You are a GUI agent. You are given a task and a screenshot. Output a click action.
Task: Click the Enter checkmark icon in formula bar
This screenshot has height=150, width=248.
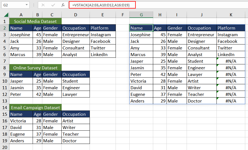coord(53,5)
